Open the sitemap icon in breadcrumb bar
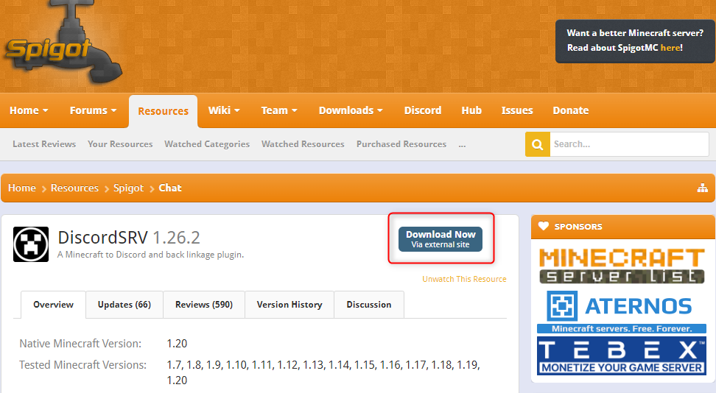The width and height of the screenshot is (716, 393). point(702,188)
